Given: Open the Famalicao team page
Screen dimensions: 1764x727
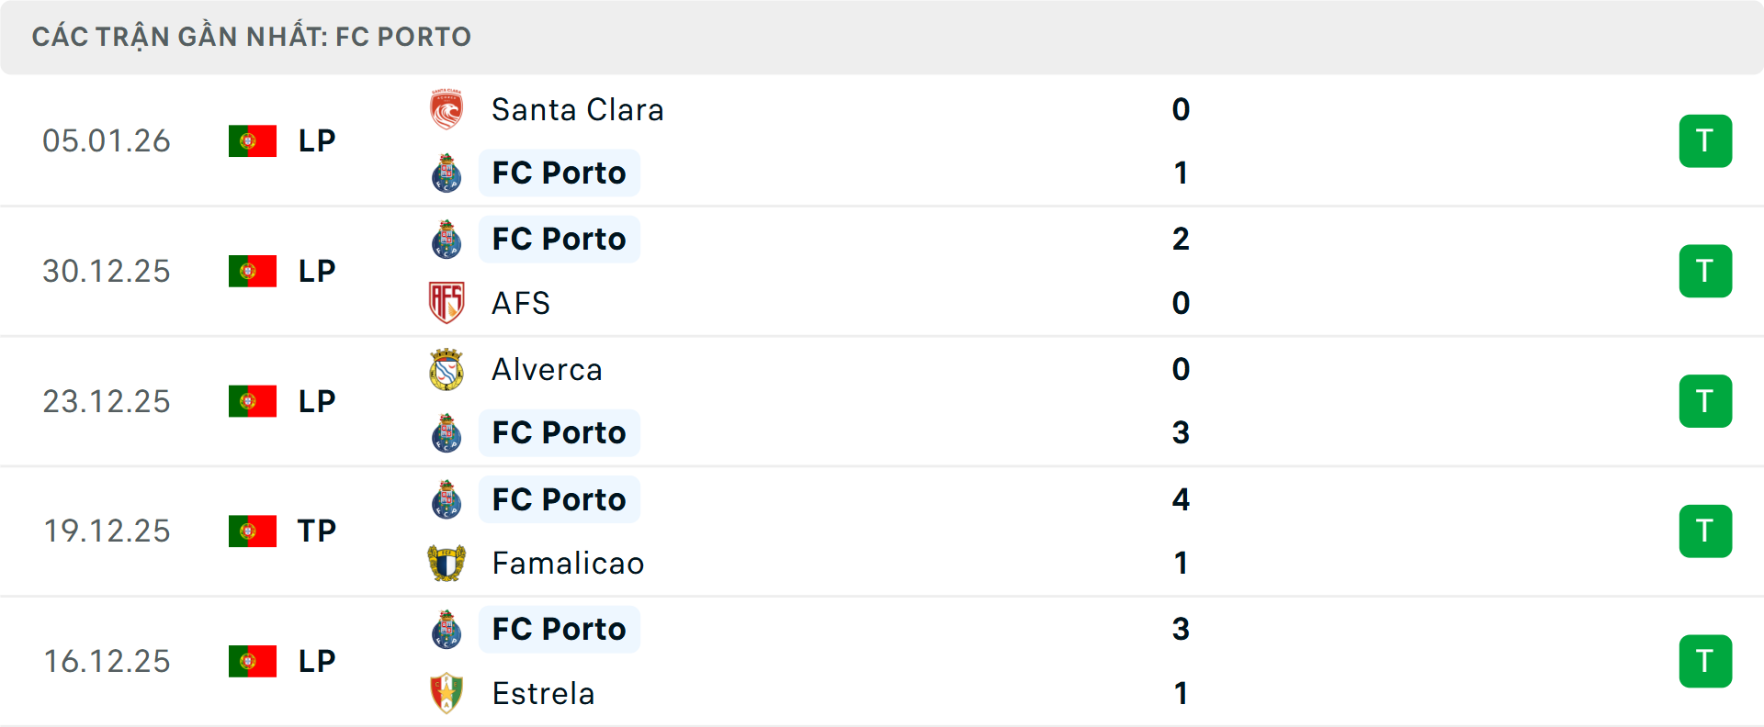Looking at the screenshot, I should coord(568,563).
